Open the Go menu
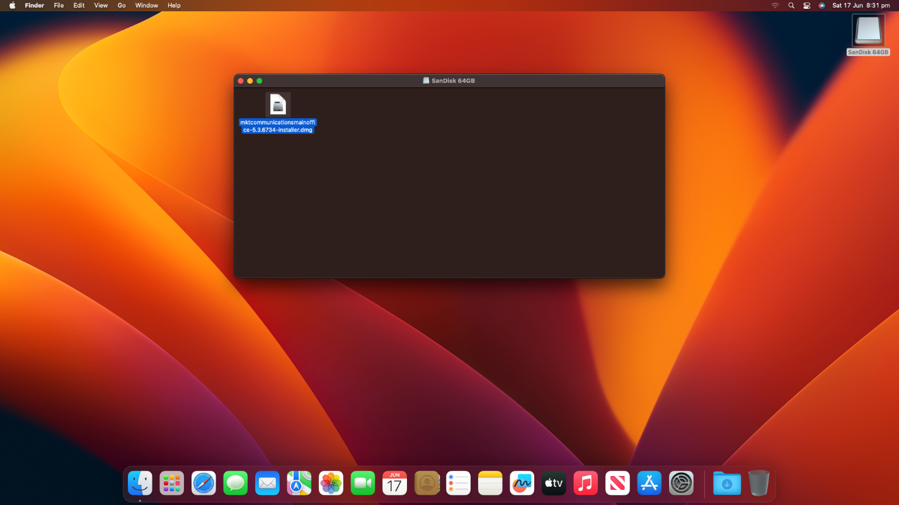This screenshot has width=899, height=505. click(x=122, y=5)
